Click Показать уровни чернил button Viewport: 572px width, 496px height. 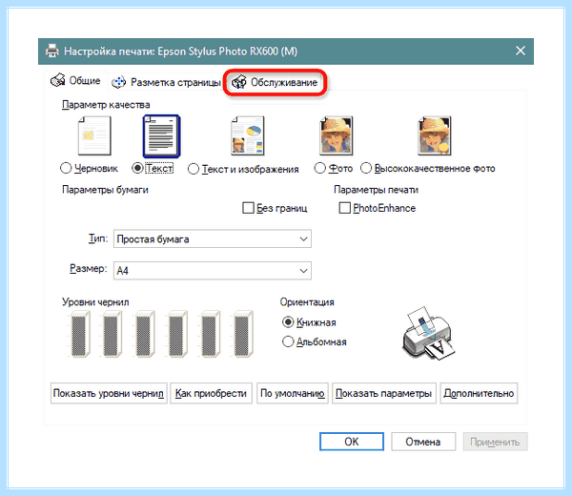(109, 393)
